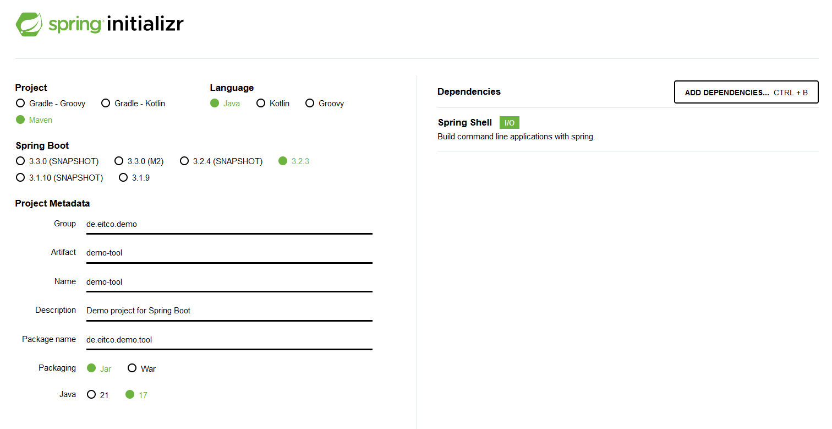This screenshot has height=429, width=832.
Task: Focus the Artifact input field
Action: [229, 253]
